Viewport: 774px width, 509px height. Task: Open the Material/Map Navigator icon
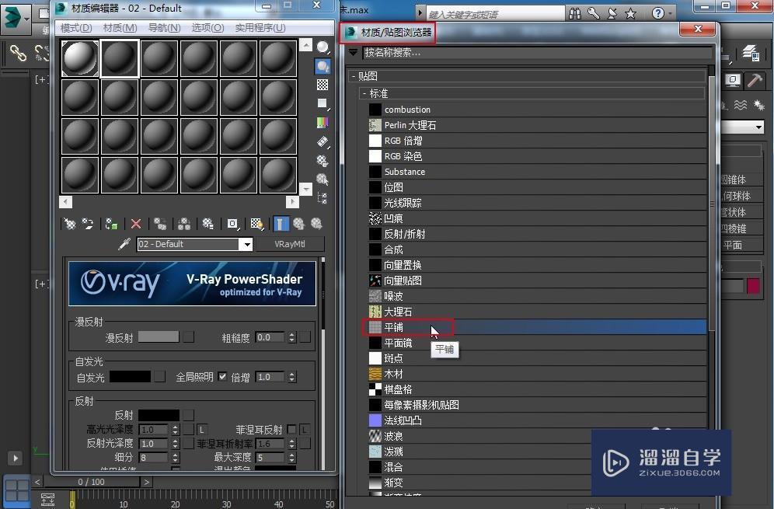322,198
